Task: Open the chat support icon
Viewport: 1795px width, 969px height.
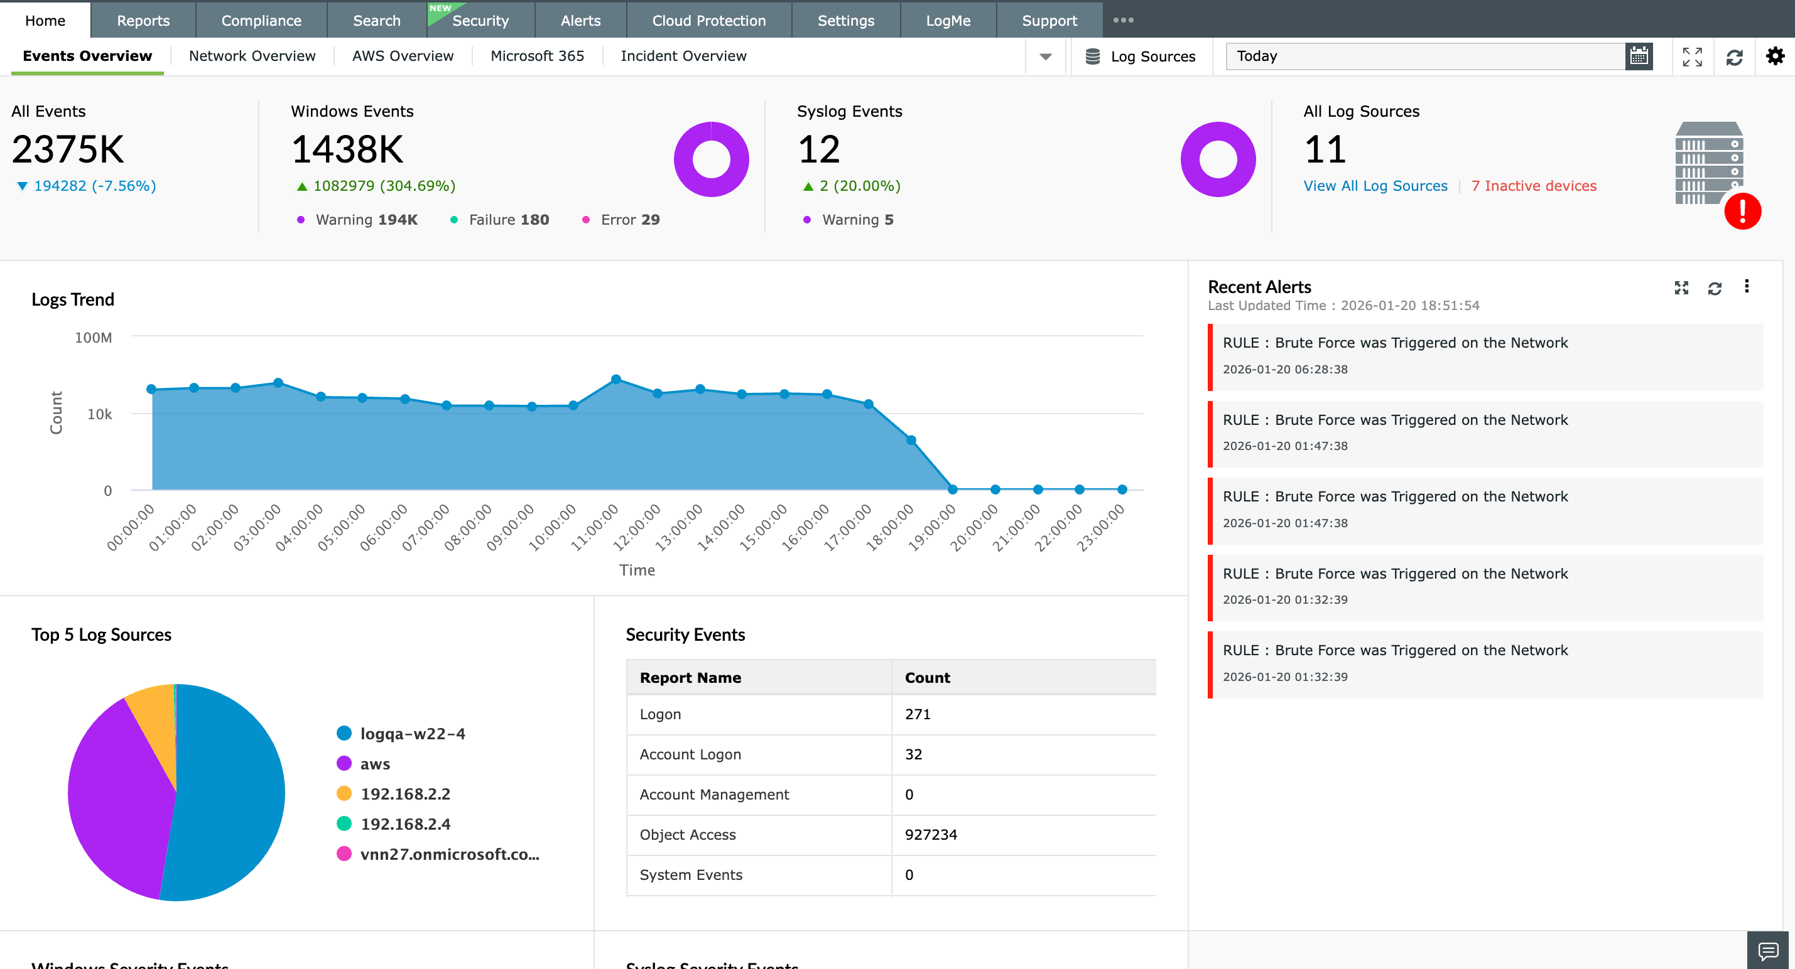Action: pyautogui.click(x=1769, y=950)
